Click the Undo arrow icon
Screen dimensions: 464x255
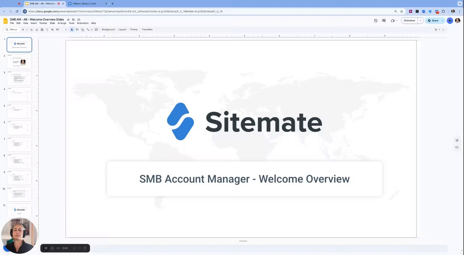(31, 29)
